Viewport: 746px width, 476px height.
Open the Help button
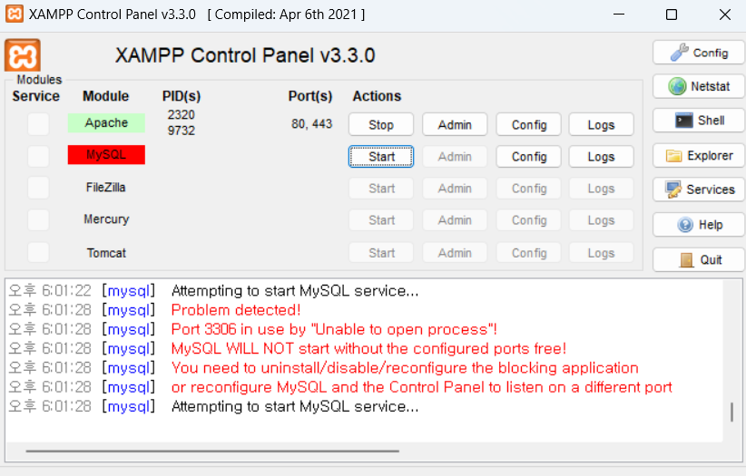tap(699, 225)
